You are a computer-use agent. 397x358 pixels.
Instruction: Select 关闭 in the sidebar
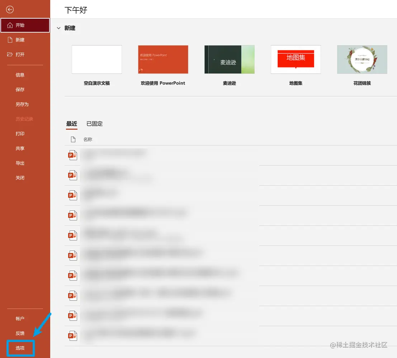(20, 178)
